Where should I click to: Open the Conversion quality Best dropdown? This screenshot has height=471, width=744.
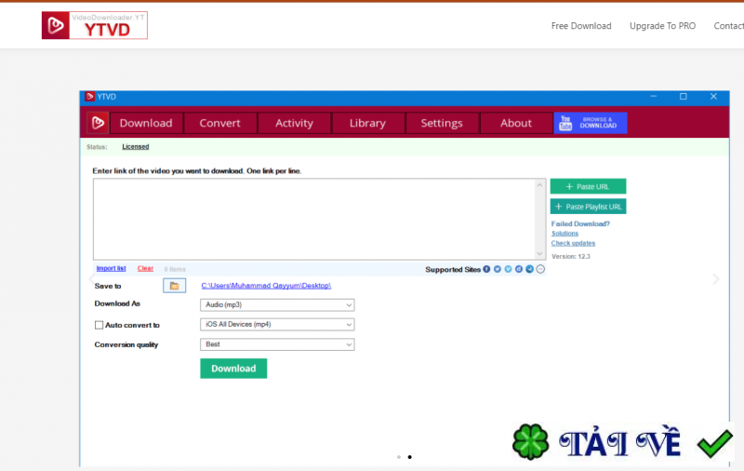[x=277, y=344]
